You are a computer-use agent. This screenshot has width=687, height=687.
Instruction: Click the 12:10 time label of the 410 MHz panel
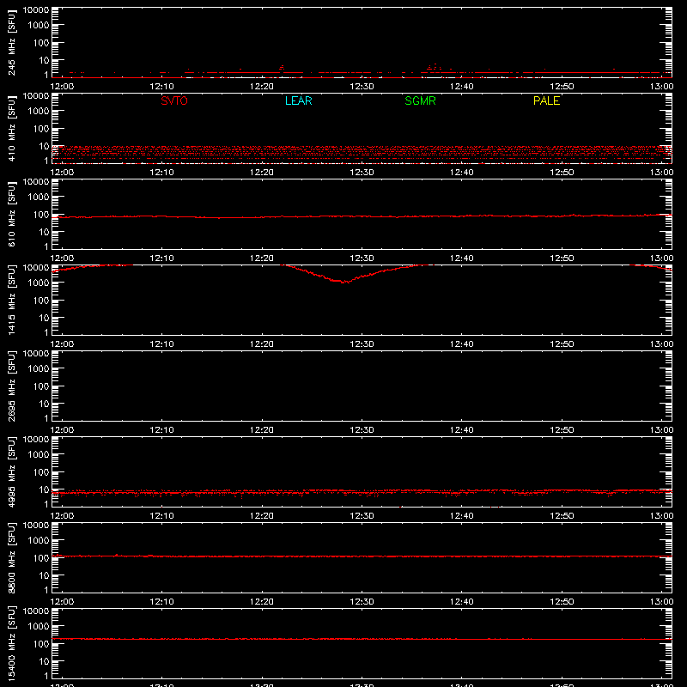[161, 173]
